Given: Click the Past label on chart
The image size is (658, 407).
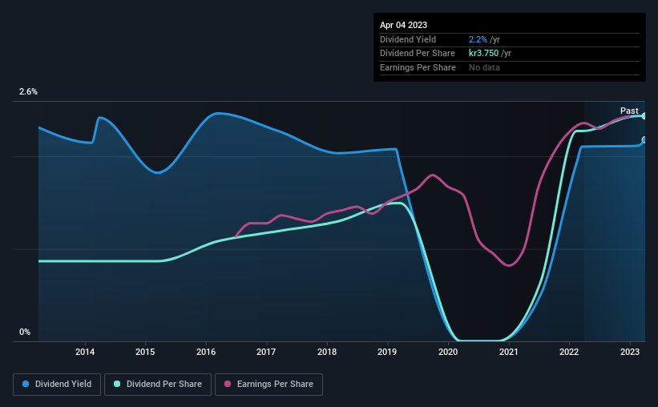Looking at the screenshot, I should pos(629,111).
